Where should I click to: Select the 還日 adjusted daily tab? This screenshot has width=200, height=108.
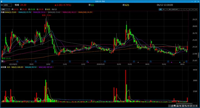pyautogui.click(x=170, y=9)
